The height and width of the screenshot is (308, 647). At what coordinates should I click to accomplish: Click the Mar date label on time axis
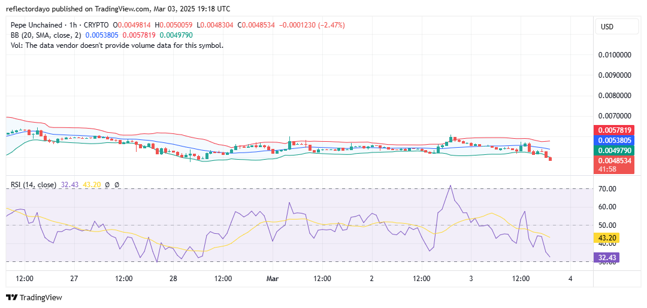tap(273, 278)
